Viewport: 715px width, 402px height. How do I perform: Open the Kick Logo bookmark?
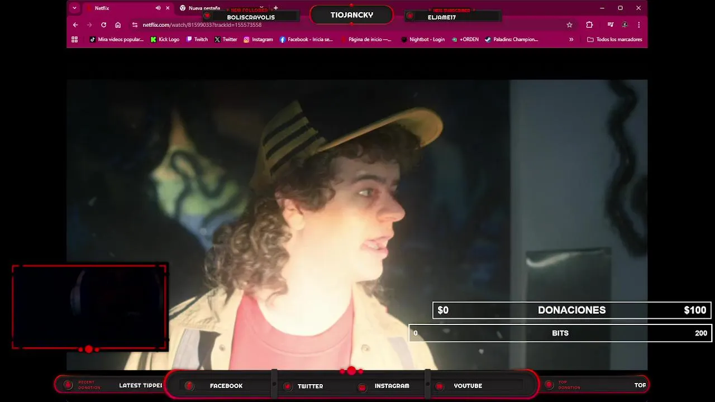165,40
